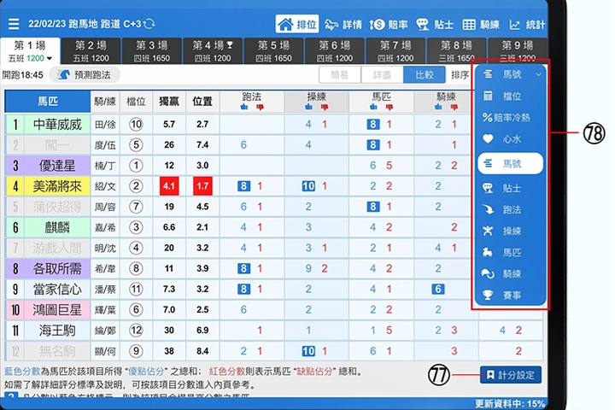This screenshot has width=615, height=410.
Task: Open the 計分設定 button
Action: [510, 375]
